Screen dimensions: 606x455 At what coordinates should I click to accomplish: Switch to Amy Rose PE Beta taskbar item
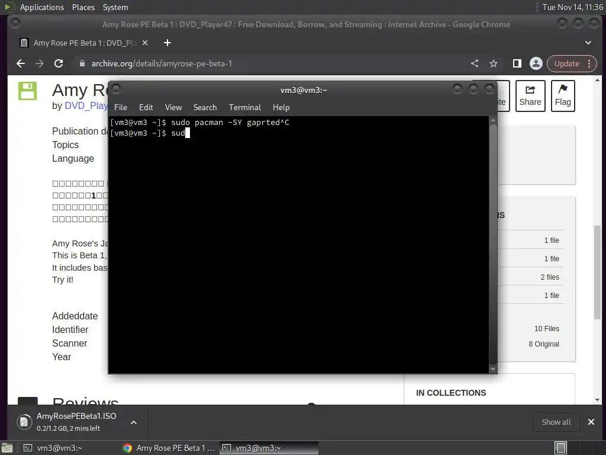[169, 448]
